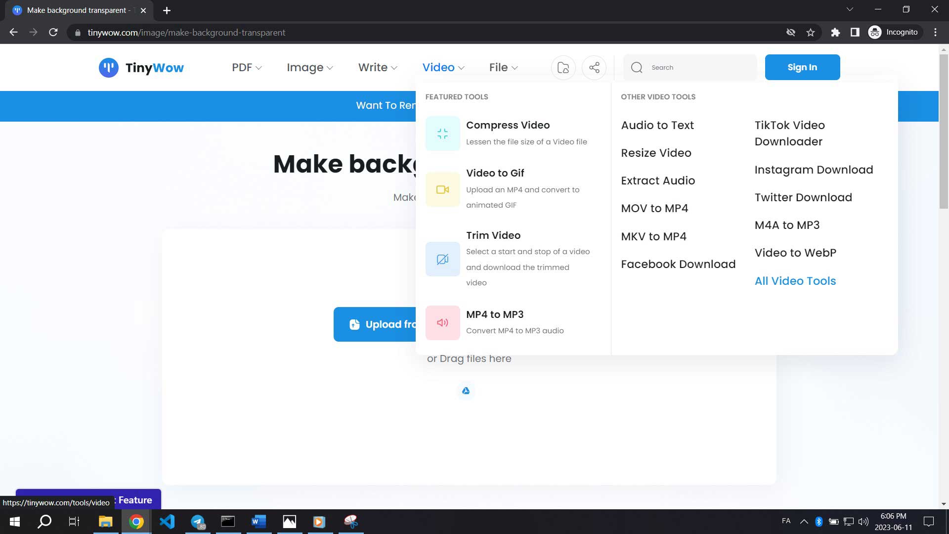The width and height of the screenshot is (949, 534).
Task: Select Instagram Download tool
Action: (x=814, y=170)
